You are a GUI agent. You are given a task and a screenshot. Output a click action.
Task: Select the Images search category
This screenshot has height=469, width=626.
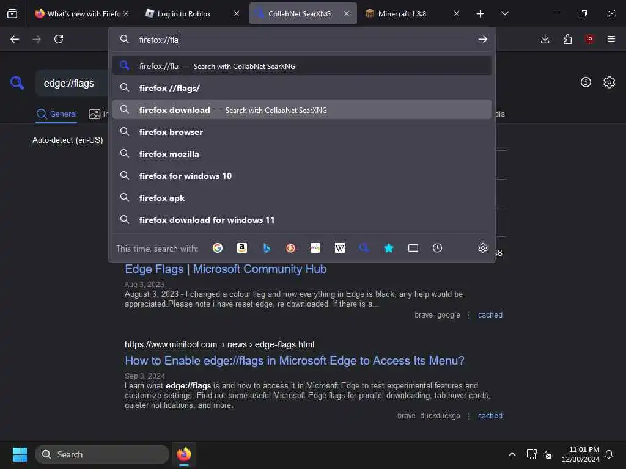pyautogui.click(x=98, y=114)
